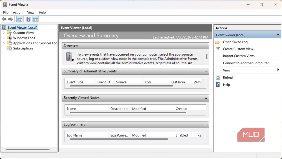This screenshot has width=282, height=159.
Task: Click the Help question-mark toolbar icon
Action: pyautogui.click(x=28, y=19)
